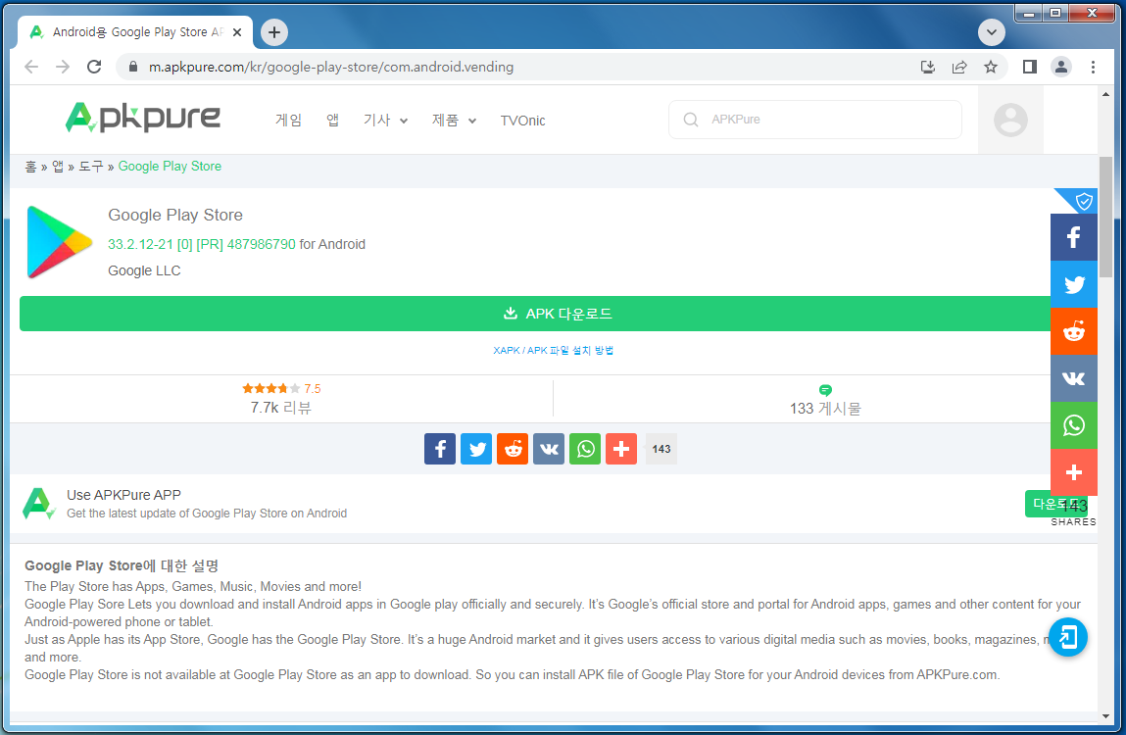Open the 7.7k 리뷰 ratings section
Image resolution: width=1126 pixels, height=735 pixels.
pos(281,399)
